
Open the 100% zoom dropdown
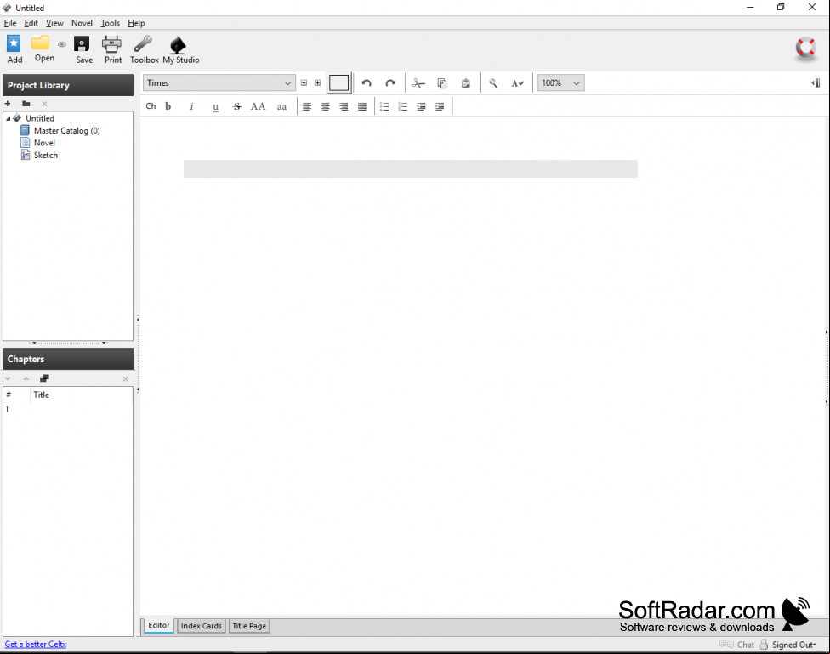561,83
